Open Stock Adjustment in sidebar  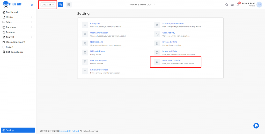coord(15,42)
